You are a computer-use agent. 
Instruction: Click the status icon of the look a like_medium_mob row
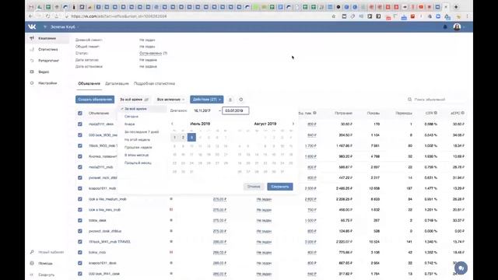tap(171, 199)
